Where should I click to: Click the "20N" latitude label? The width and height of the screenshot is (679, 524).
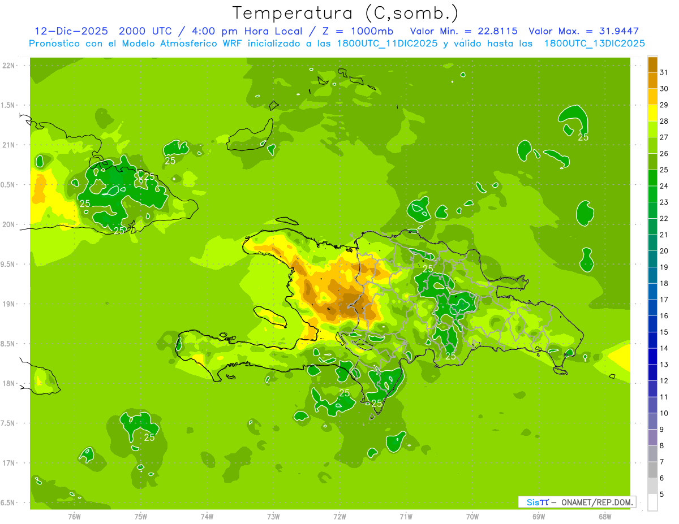(x=8, y=224)
